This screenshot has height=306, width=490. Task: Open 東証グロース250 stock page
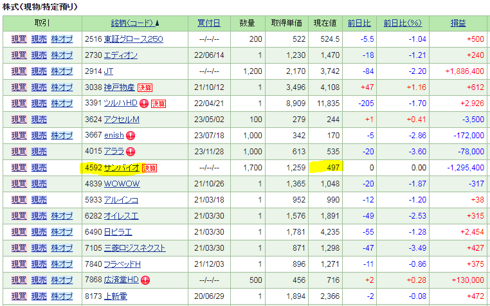click(x=134, y=39)
